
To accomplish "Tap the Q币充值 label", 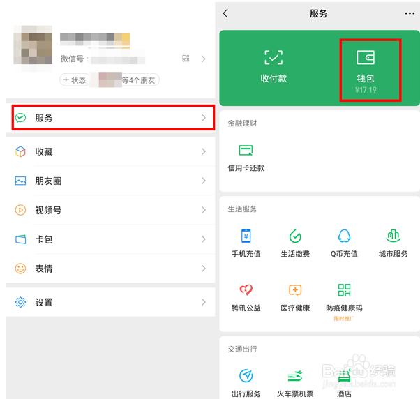I will tap(344, 254).
